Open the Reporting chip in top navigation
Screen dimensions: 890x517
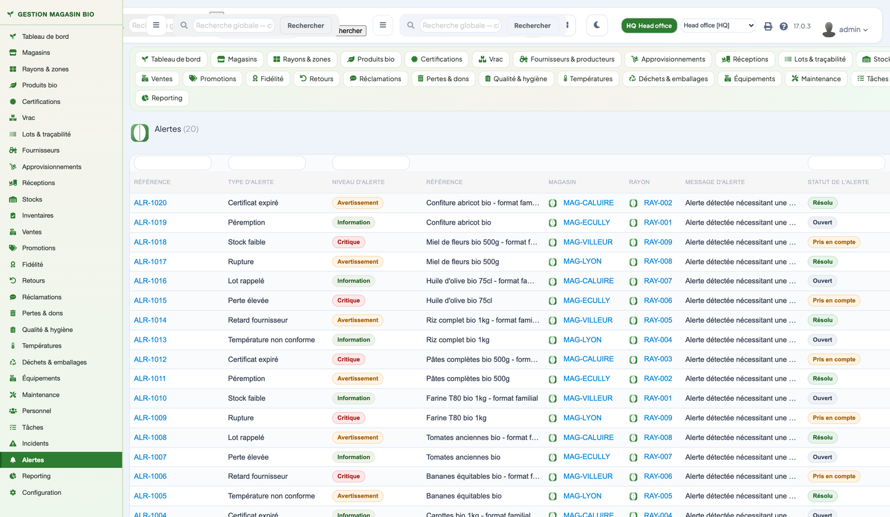tap(163, 98)
